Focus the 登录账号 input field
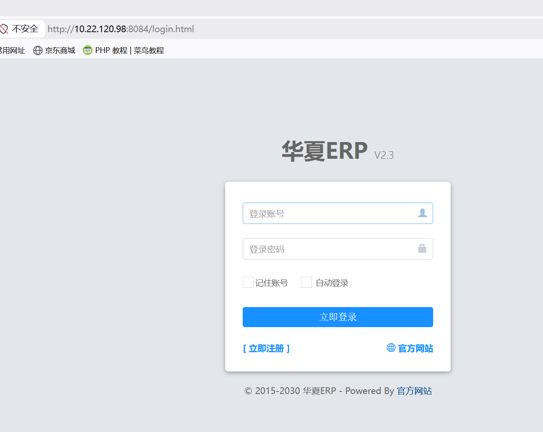The image size is (543, 432). (x=338, y=213)
